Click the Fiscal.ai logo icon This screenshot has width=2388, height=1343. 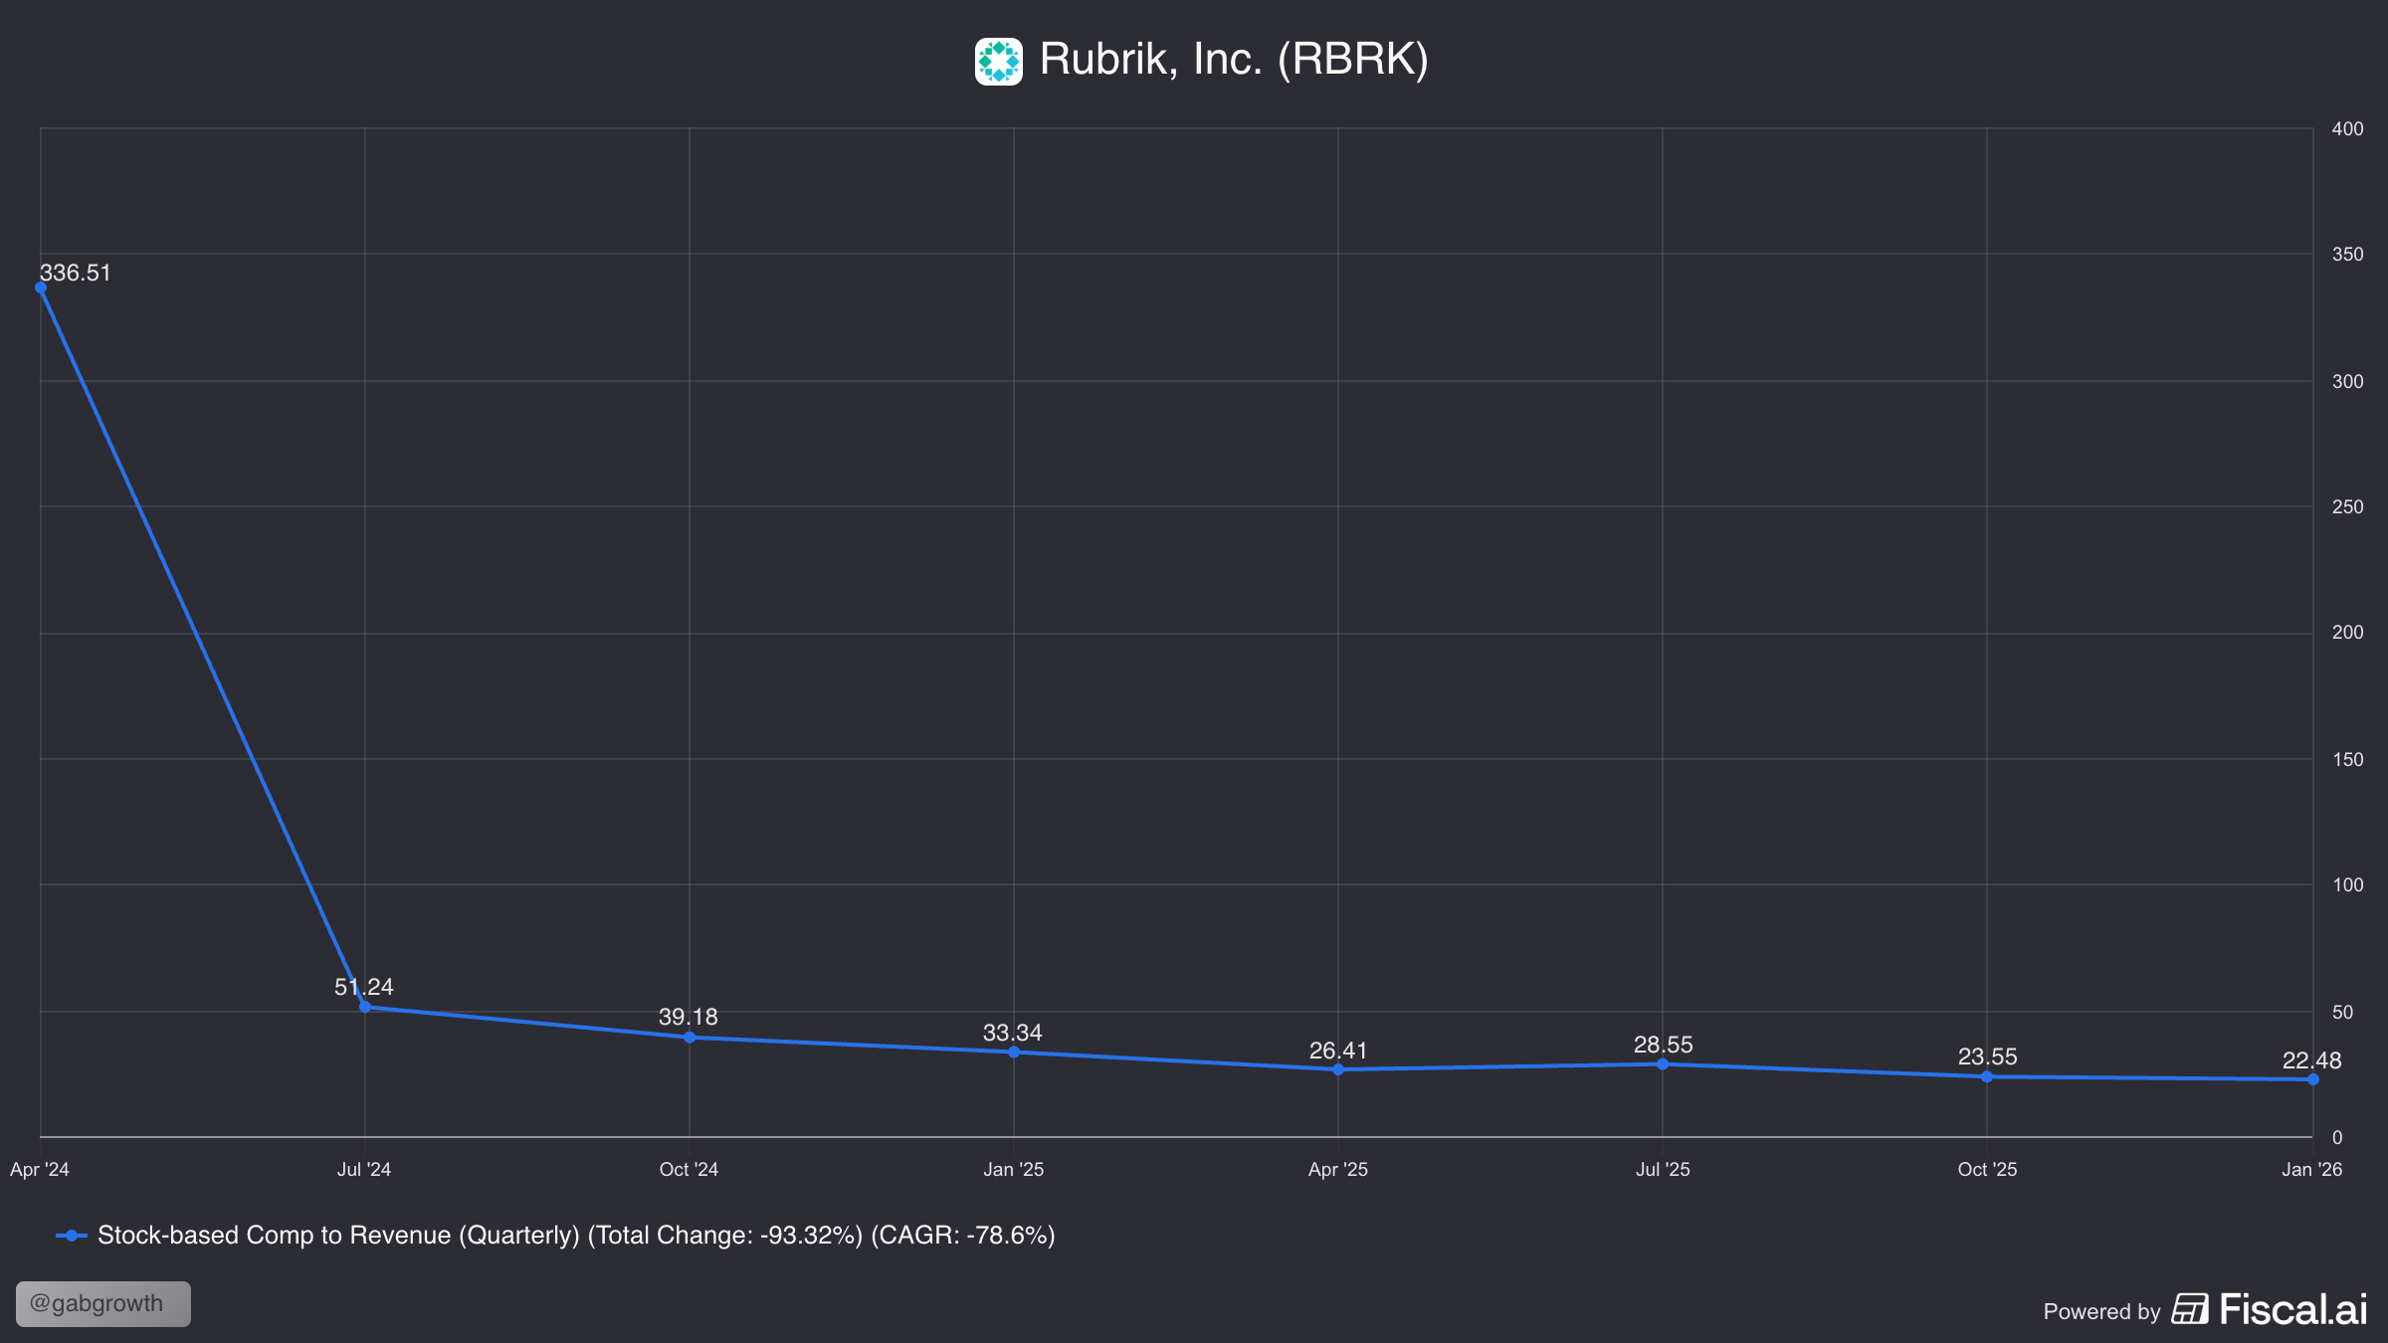point(2189,1309)
